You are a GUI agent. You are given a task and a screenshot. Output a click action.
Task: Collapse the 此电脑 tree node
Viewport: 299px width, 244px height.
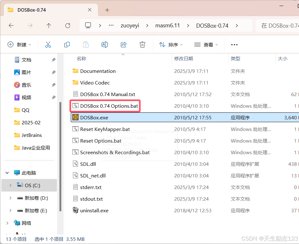pos(7,173)
